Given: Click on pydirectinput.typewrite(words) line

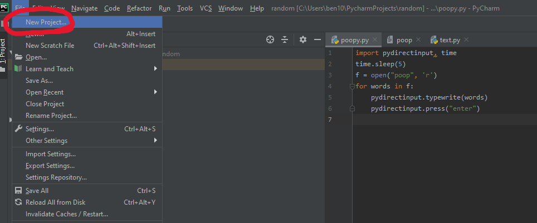Looking at the screenshot, I should 429,97.
